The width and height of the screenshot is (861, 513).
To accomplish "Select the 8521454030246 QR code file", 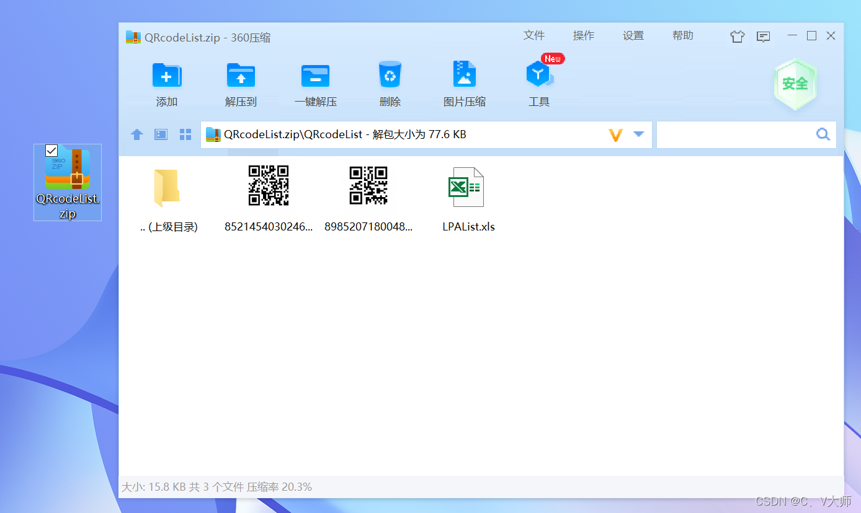I will (x=269, y=185).
